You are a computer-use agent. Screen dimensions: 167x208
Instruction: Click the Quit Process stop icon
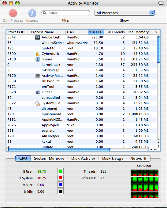click(x=13, y=13)
